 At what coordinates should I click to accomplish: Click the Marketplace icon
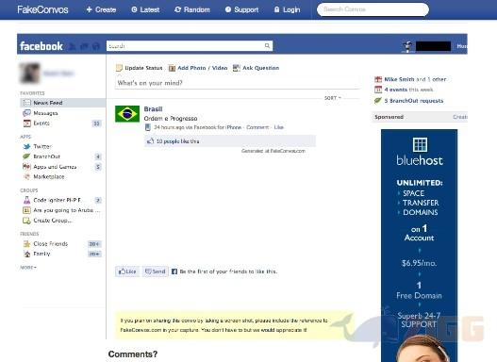click(x=27, y=176)
